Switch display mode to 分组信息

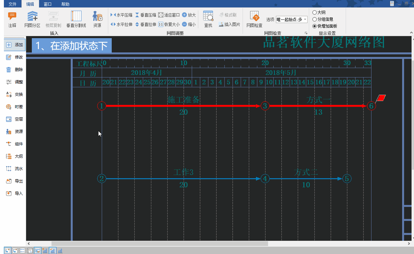click(x=314, y=18)
